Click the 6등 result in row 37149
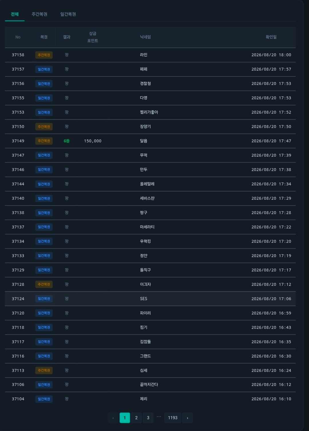This screenshot has width=309, height=431. 66,141
